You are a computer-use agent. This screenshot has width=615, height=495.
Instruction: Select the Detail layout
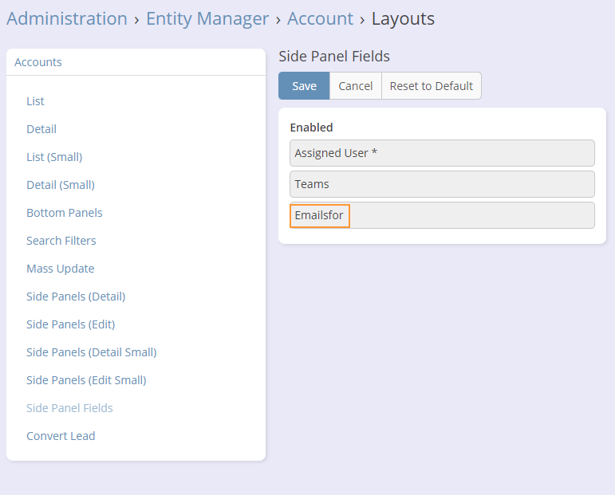point(41,129)
